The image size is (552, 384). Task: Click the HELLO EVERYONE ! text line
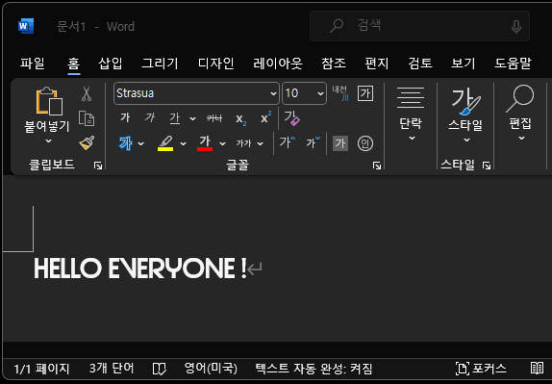[x=140, y=269]
